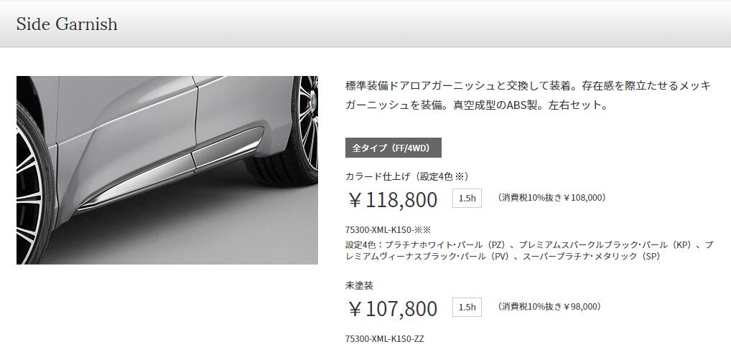The width and height of the screenshot is (731, 362).
Task: Click the 1.5h box beside ¥118,800
Action: [467, 199]
